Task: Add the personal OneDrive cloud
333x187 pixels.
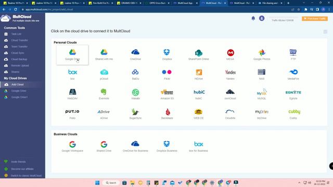Action: click(x=135, y=55)
